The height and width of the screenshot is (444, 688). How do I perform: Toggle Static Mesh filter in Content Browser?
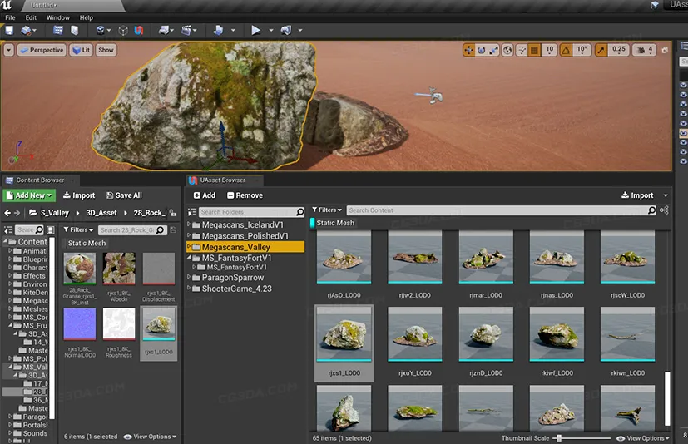coord(87,243)
